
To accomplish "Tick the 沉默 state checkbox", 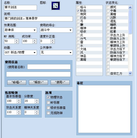I will point(108,18).
